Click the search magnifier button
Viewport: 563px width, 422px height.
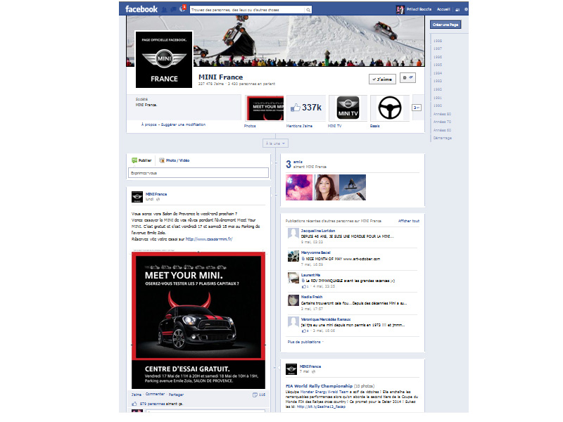308,10
